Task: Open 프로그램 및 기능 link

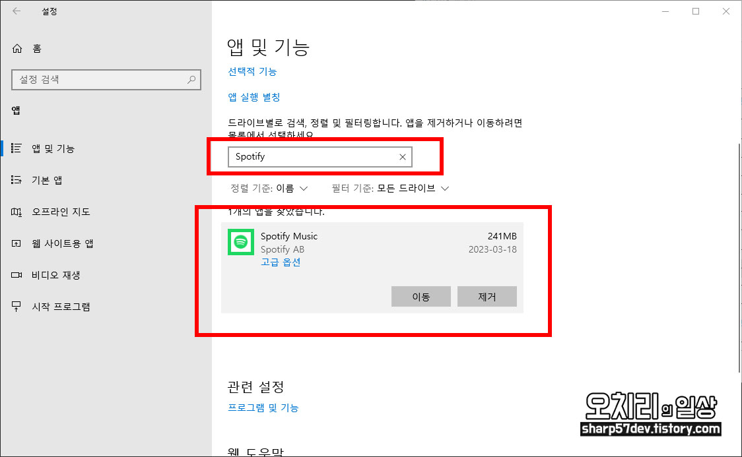Action: click(x=263, y=408)
